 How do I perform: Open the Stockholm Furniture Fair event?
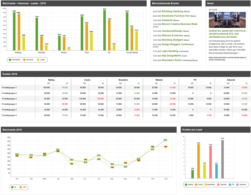[x=176, y=16]
